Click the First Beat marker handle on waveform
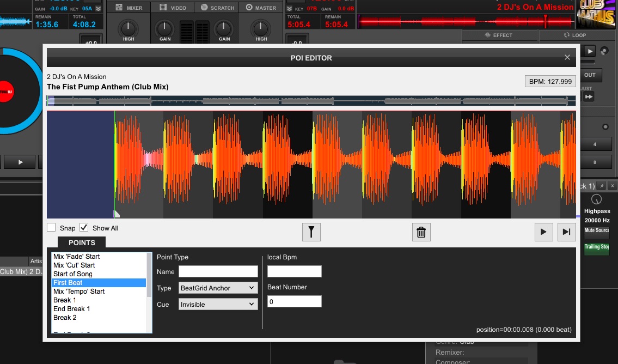618x364 pixels. tap(117, 214)
